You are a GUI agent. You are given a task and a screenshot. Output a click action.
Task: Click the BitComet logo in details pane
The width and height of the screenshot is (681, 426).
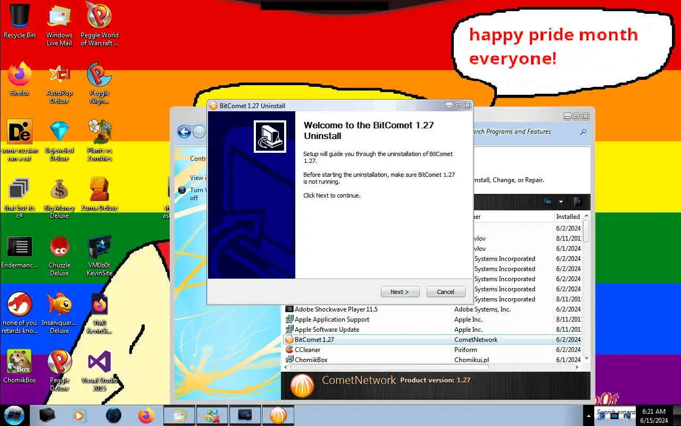(303, 386)
